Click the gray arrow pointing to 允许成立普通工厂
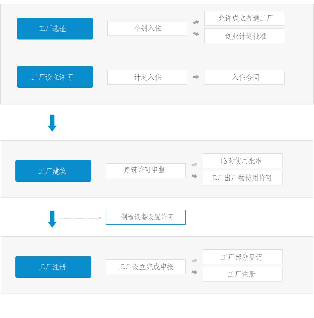This screenshot has width=314, height=318. pos(196,22)
